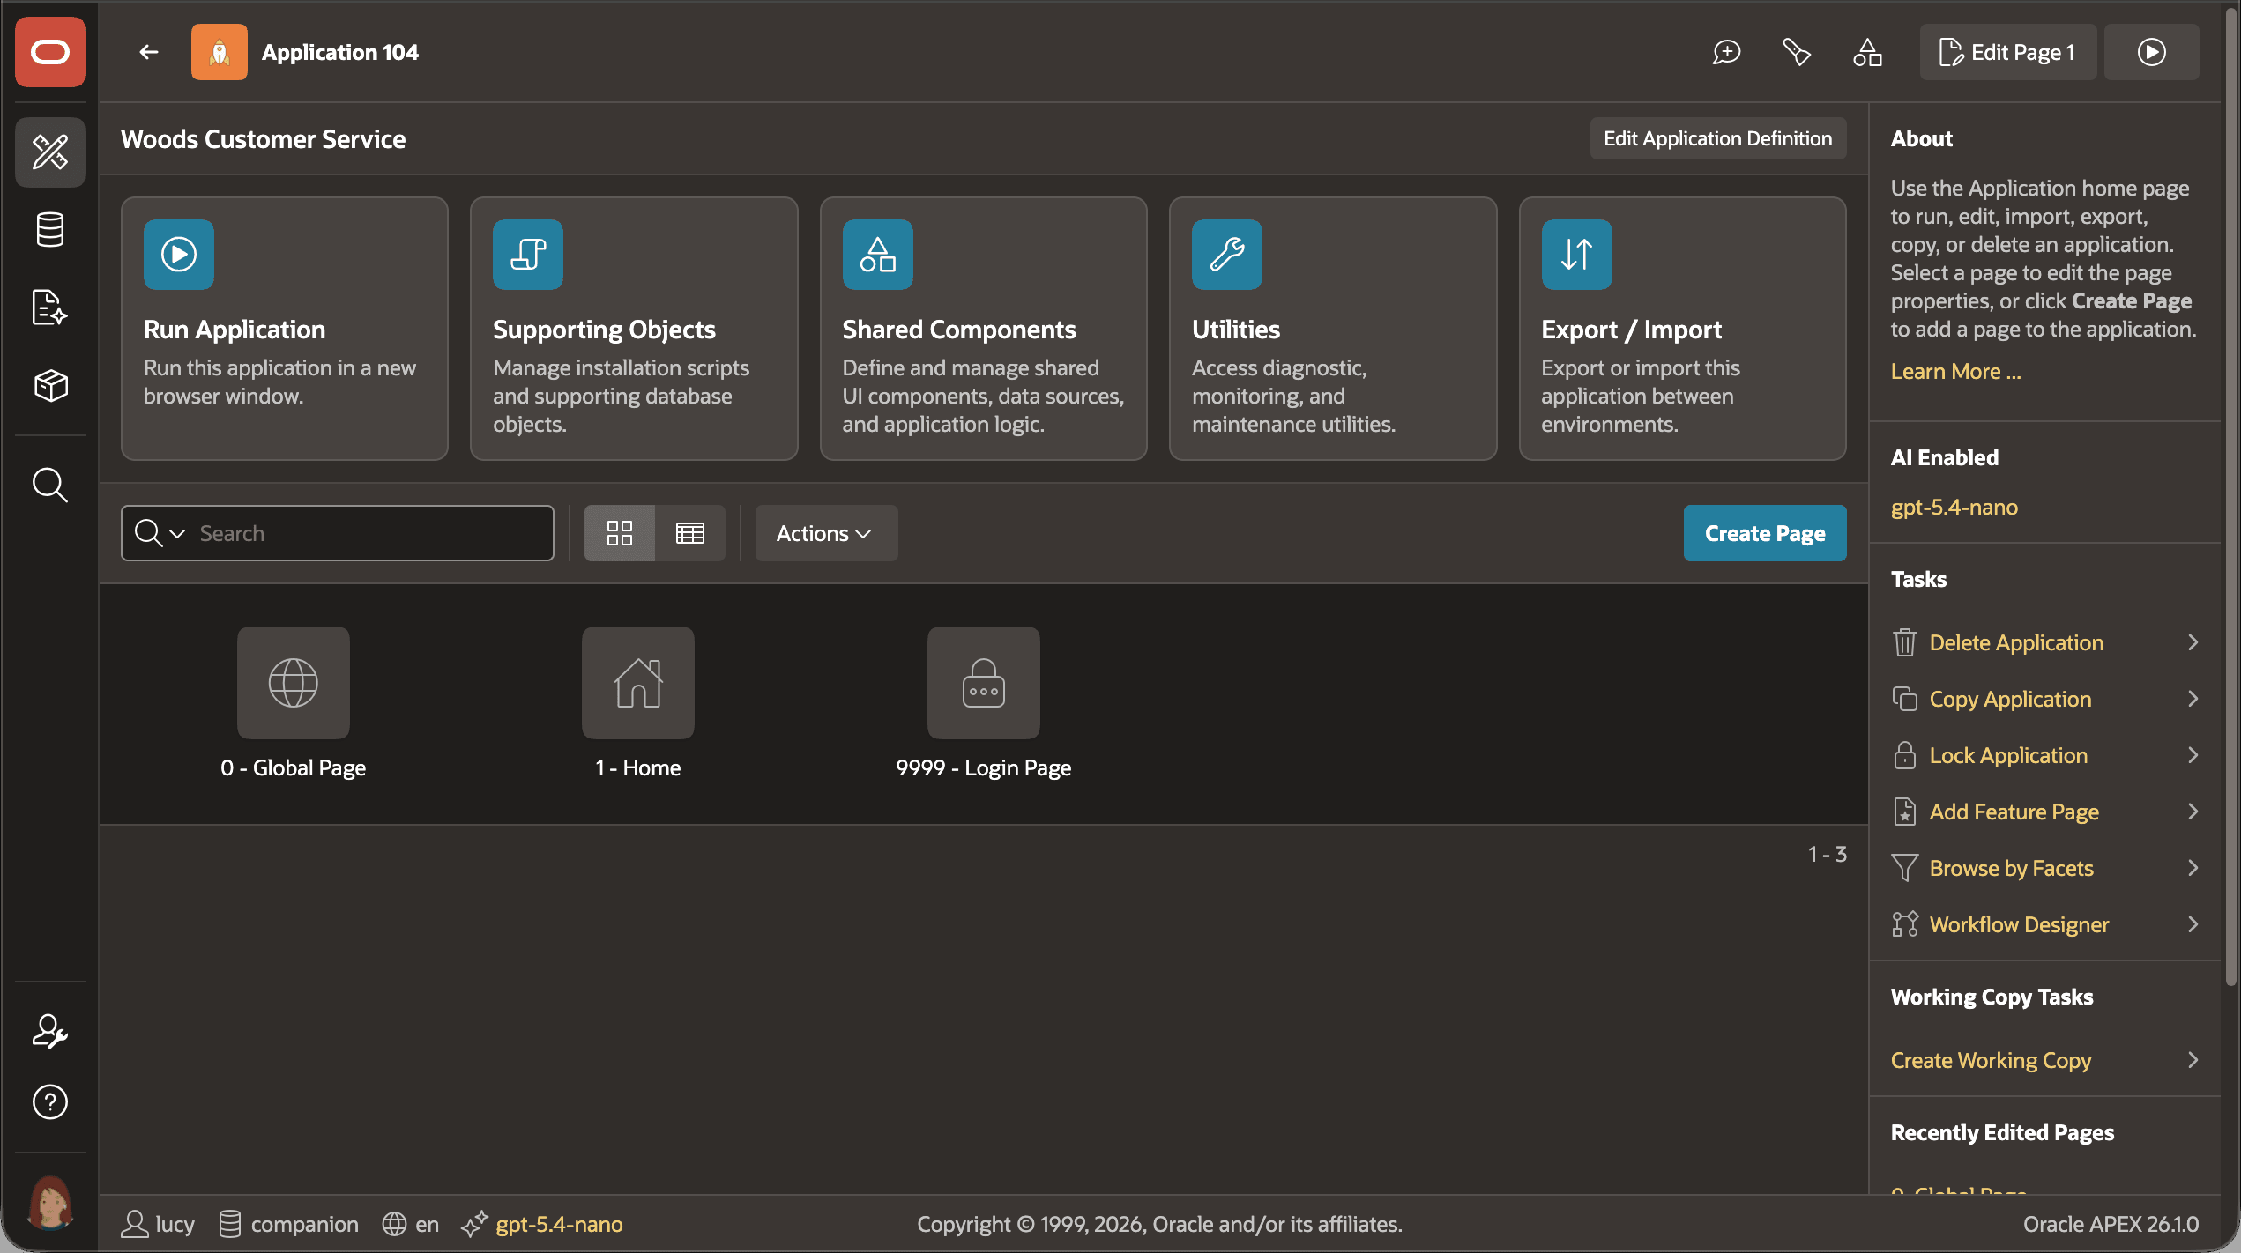Open the Learn More link
The height and width of the screenshot is (1253, 2241).
(x=1955, y=371)
